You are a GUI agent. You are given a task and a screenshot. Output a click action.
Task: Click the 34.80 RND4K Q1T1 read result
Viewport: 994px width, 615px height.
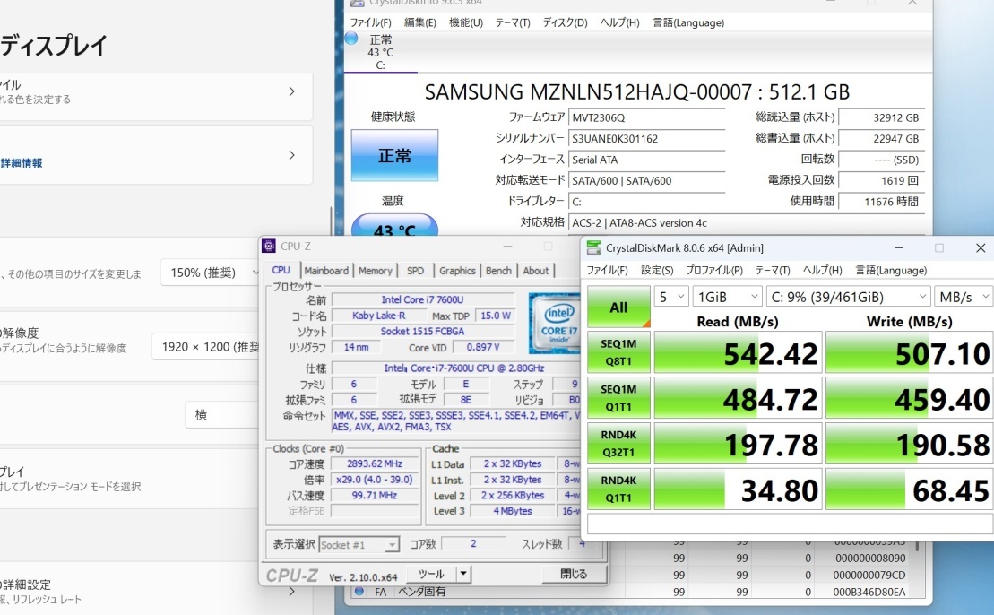point(738,490)
